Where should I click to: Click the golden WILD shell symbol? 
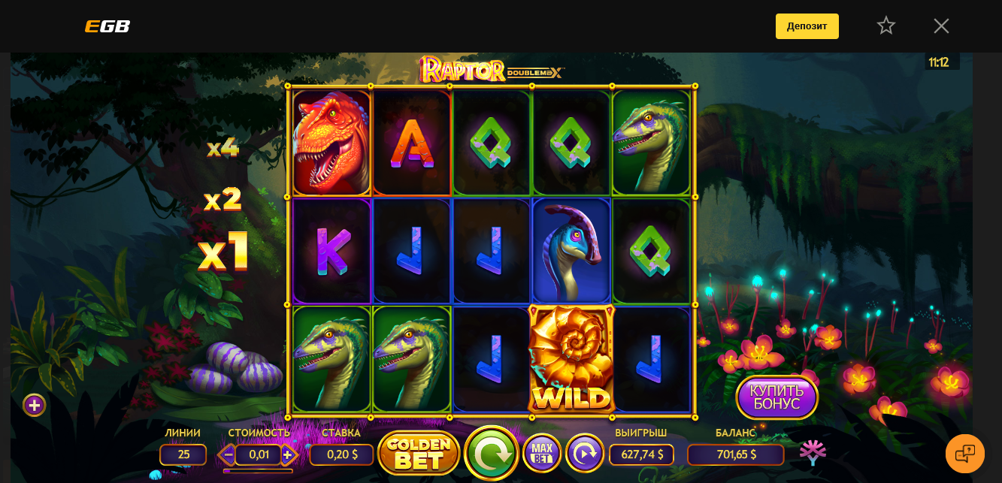tap(571, 359)
